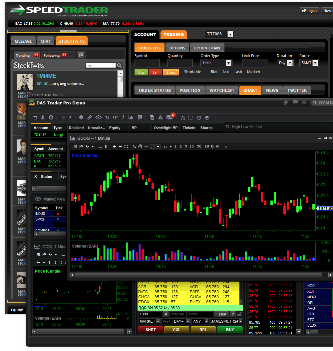Open the bar chart icon in DAS toolbar

tap(131, 117)
